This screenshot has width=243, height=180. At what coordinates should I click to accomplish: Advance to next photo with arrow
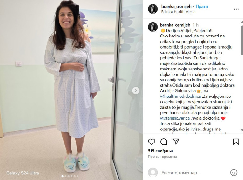pyautogui.click(x=136, y=90)
